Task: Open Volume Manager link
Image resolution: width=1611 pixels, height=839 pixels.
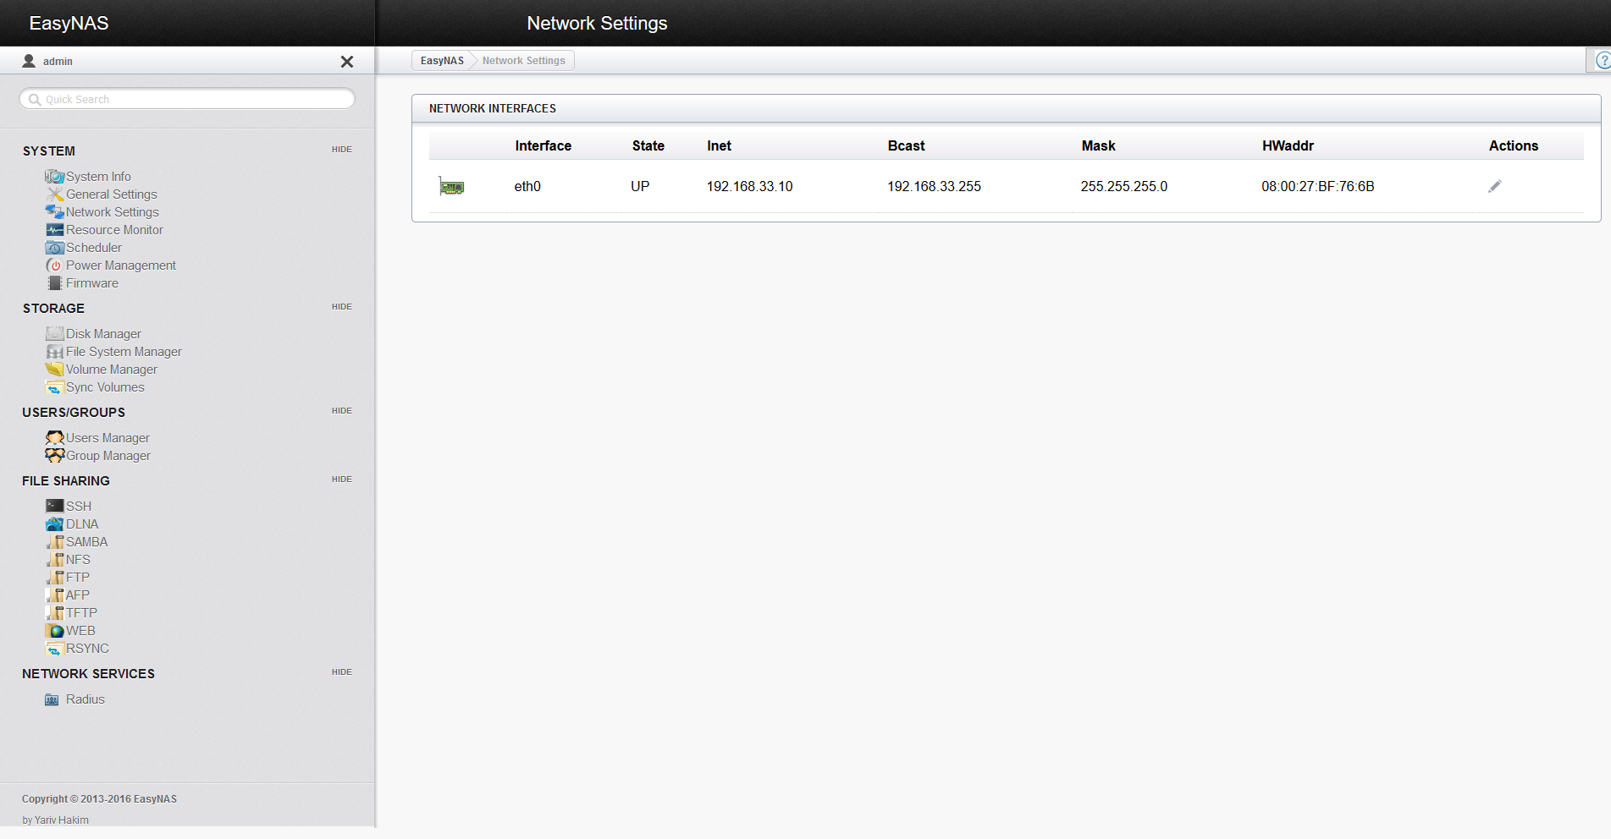Action: [x=112, y=370]
